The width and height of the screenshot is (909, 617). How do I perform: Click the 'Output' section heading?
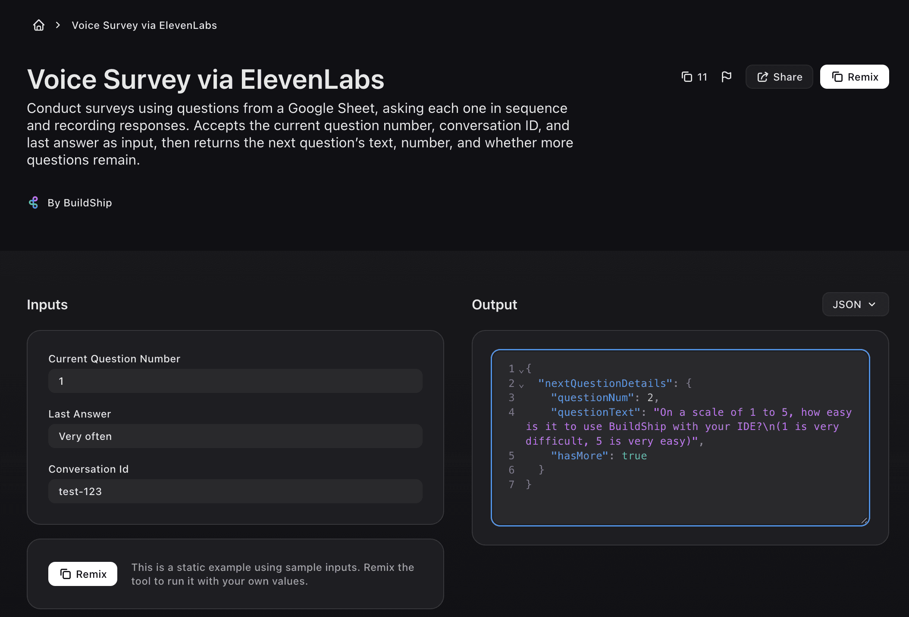coord(495,305)
